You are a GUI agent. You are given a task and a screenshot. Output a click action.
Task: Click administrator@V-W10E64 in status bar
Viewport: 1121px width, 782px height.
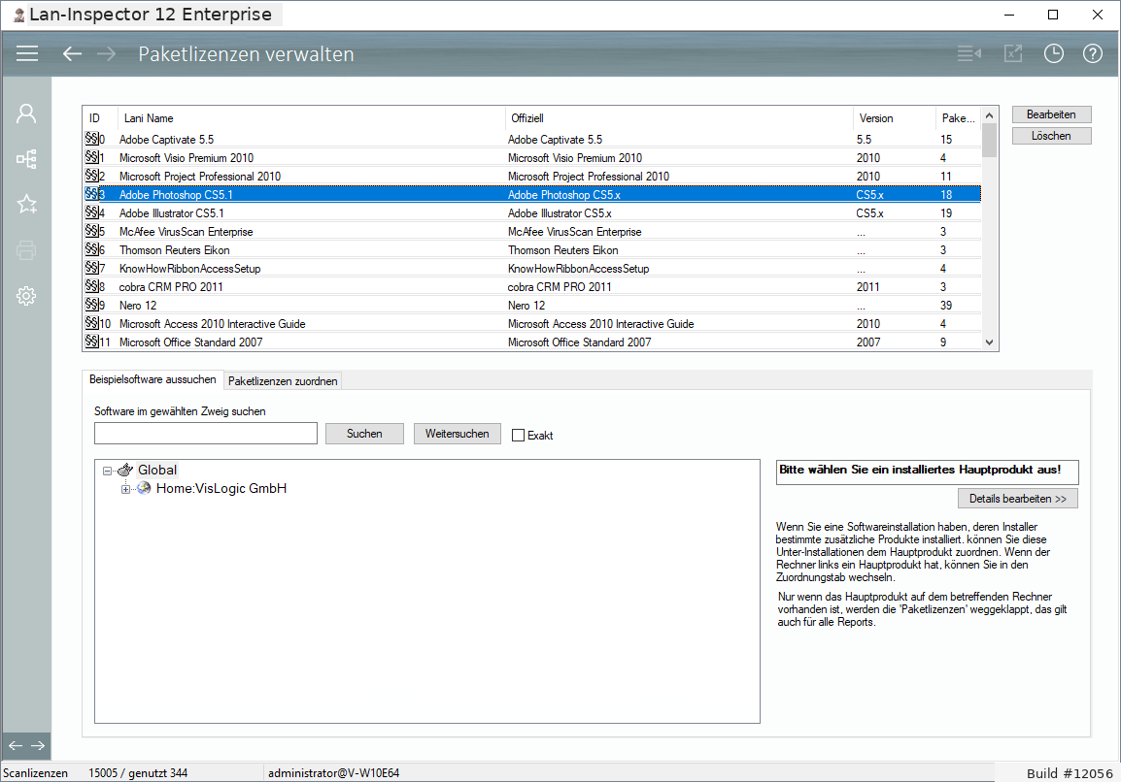(x=333, y=772)
